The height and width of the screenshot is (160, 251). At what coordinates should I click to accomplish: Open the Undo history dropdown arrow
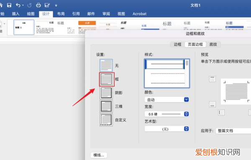pyautogui.click(x=23, y=5)
